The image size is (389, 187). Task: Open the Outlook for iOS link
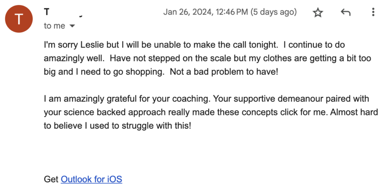point(91,179)
